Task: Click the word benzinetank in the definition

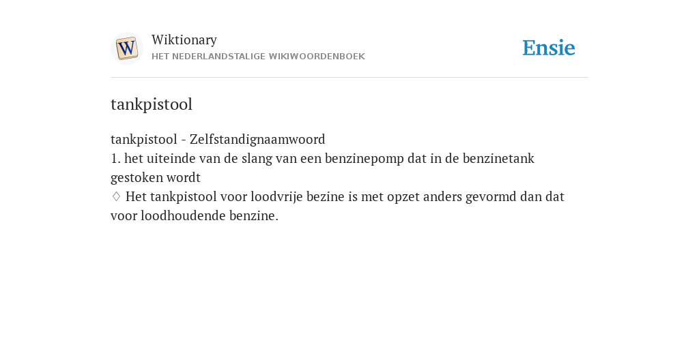Action: [498, 158]
